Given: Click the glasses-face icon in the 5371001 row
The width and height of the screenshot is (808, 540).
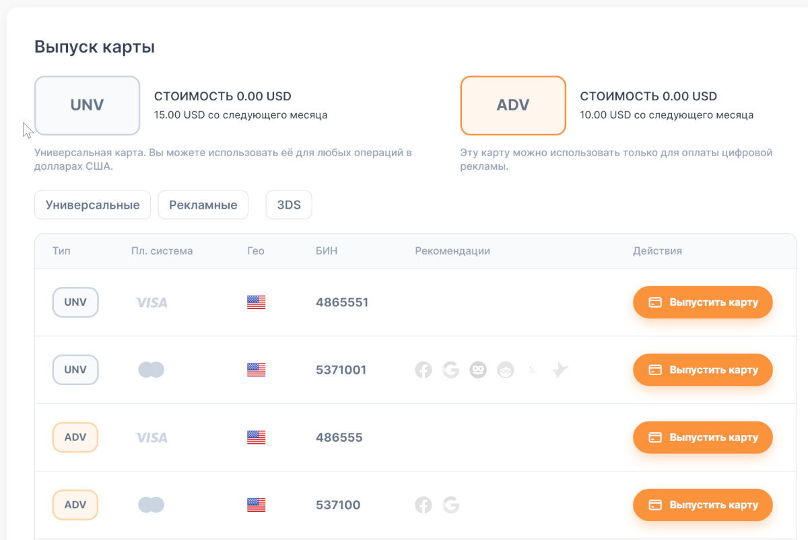Looking at the screenshot, I should (x=505, y=370).
